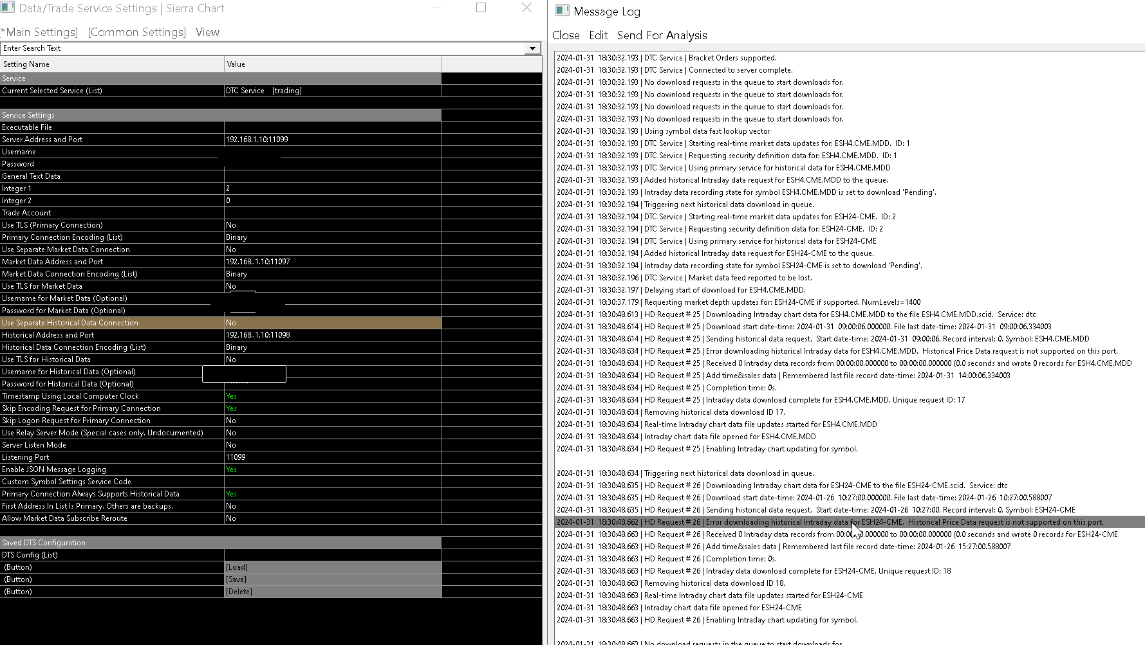The height and width of the screenshot is (645, 1145).
Task: Expand the search text dropdown arrow
Action: [x=532, y=48]
